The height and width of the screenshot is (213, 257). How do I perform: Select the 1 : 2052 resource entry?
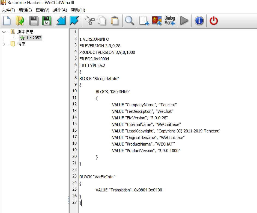(x=31, y=38)
